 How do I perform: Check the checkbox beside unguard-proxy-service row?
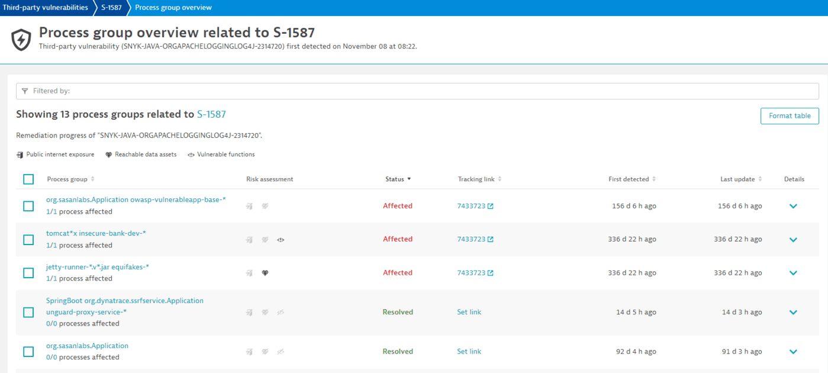coord(28,312)
